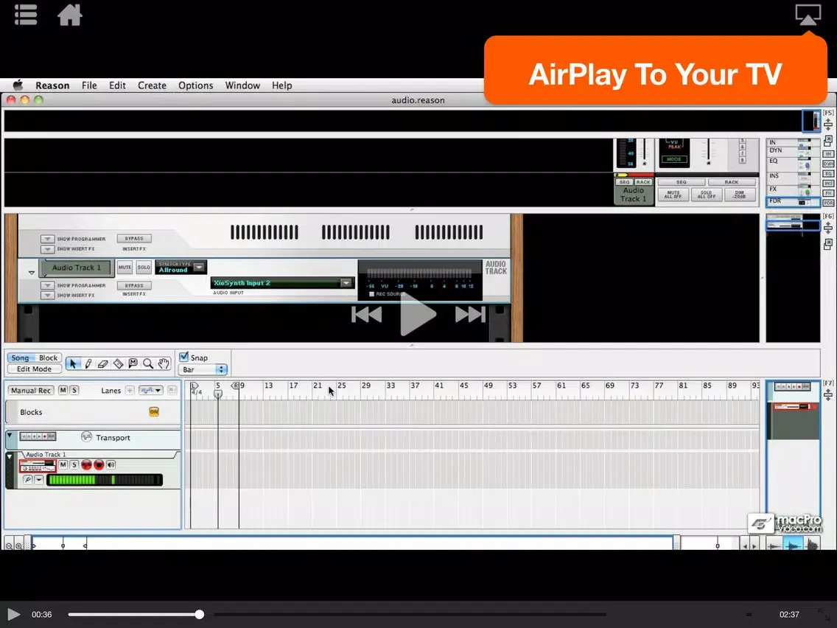Toggle the REC SOURCE checkbox
Image resolution: width=837 pixels, height=628 pixels.
click(x=371, y=294)
